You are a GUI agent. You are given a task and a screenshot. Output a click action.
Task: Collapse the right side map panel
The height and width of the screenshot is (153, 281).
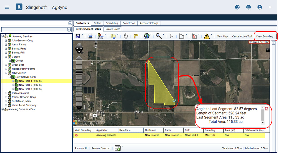tap(273, 43)
